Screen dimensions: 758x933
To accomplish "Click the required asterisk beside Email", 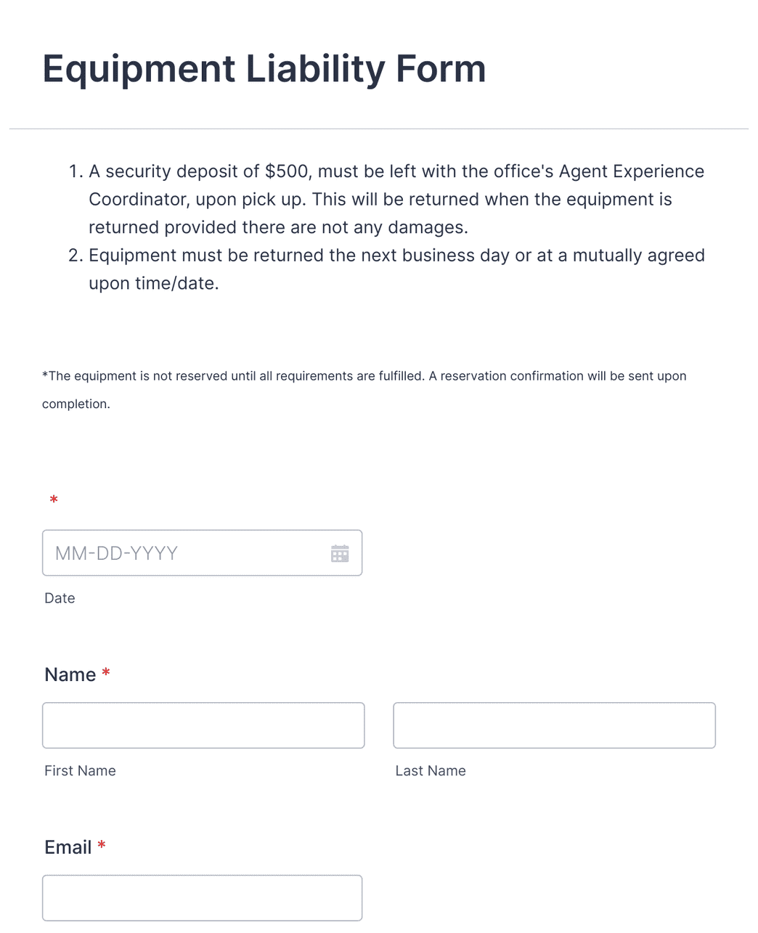I will click(102, 846).
